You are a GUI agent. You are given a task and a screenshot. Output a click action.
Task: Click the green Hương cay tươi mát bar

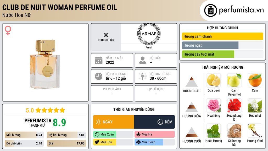tap(208, 54)
